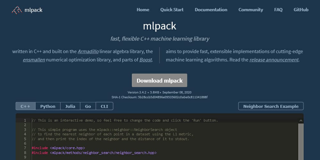Click comment line mentioning the L1 metric
Image resolution: width=320 pixels, height=160 pixels.
[112, 134]
